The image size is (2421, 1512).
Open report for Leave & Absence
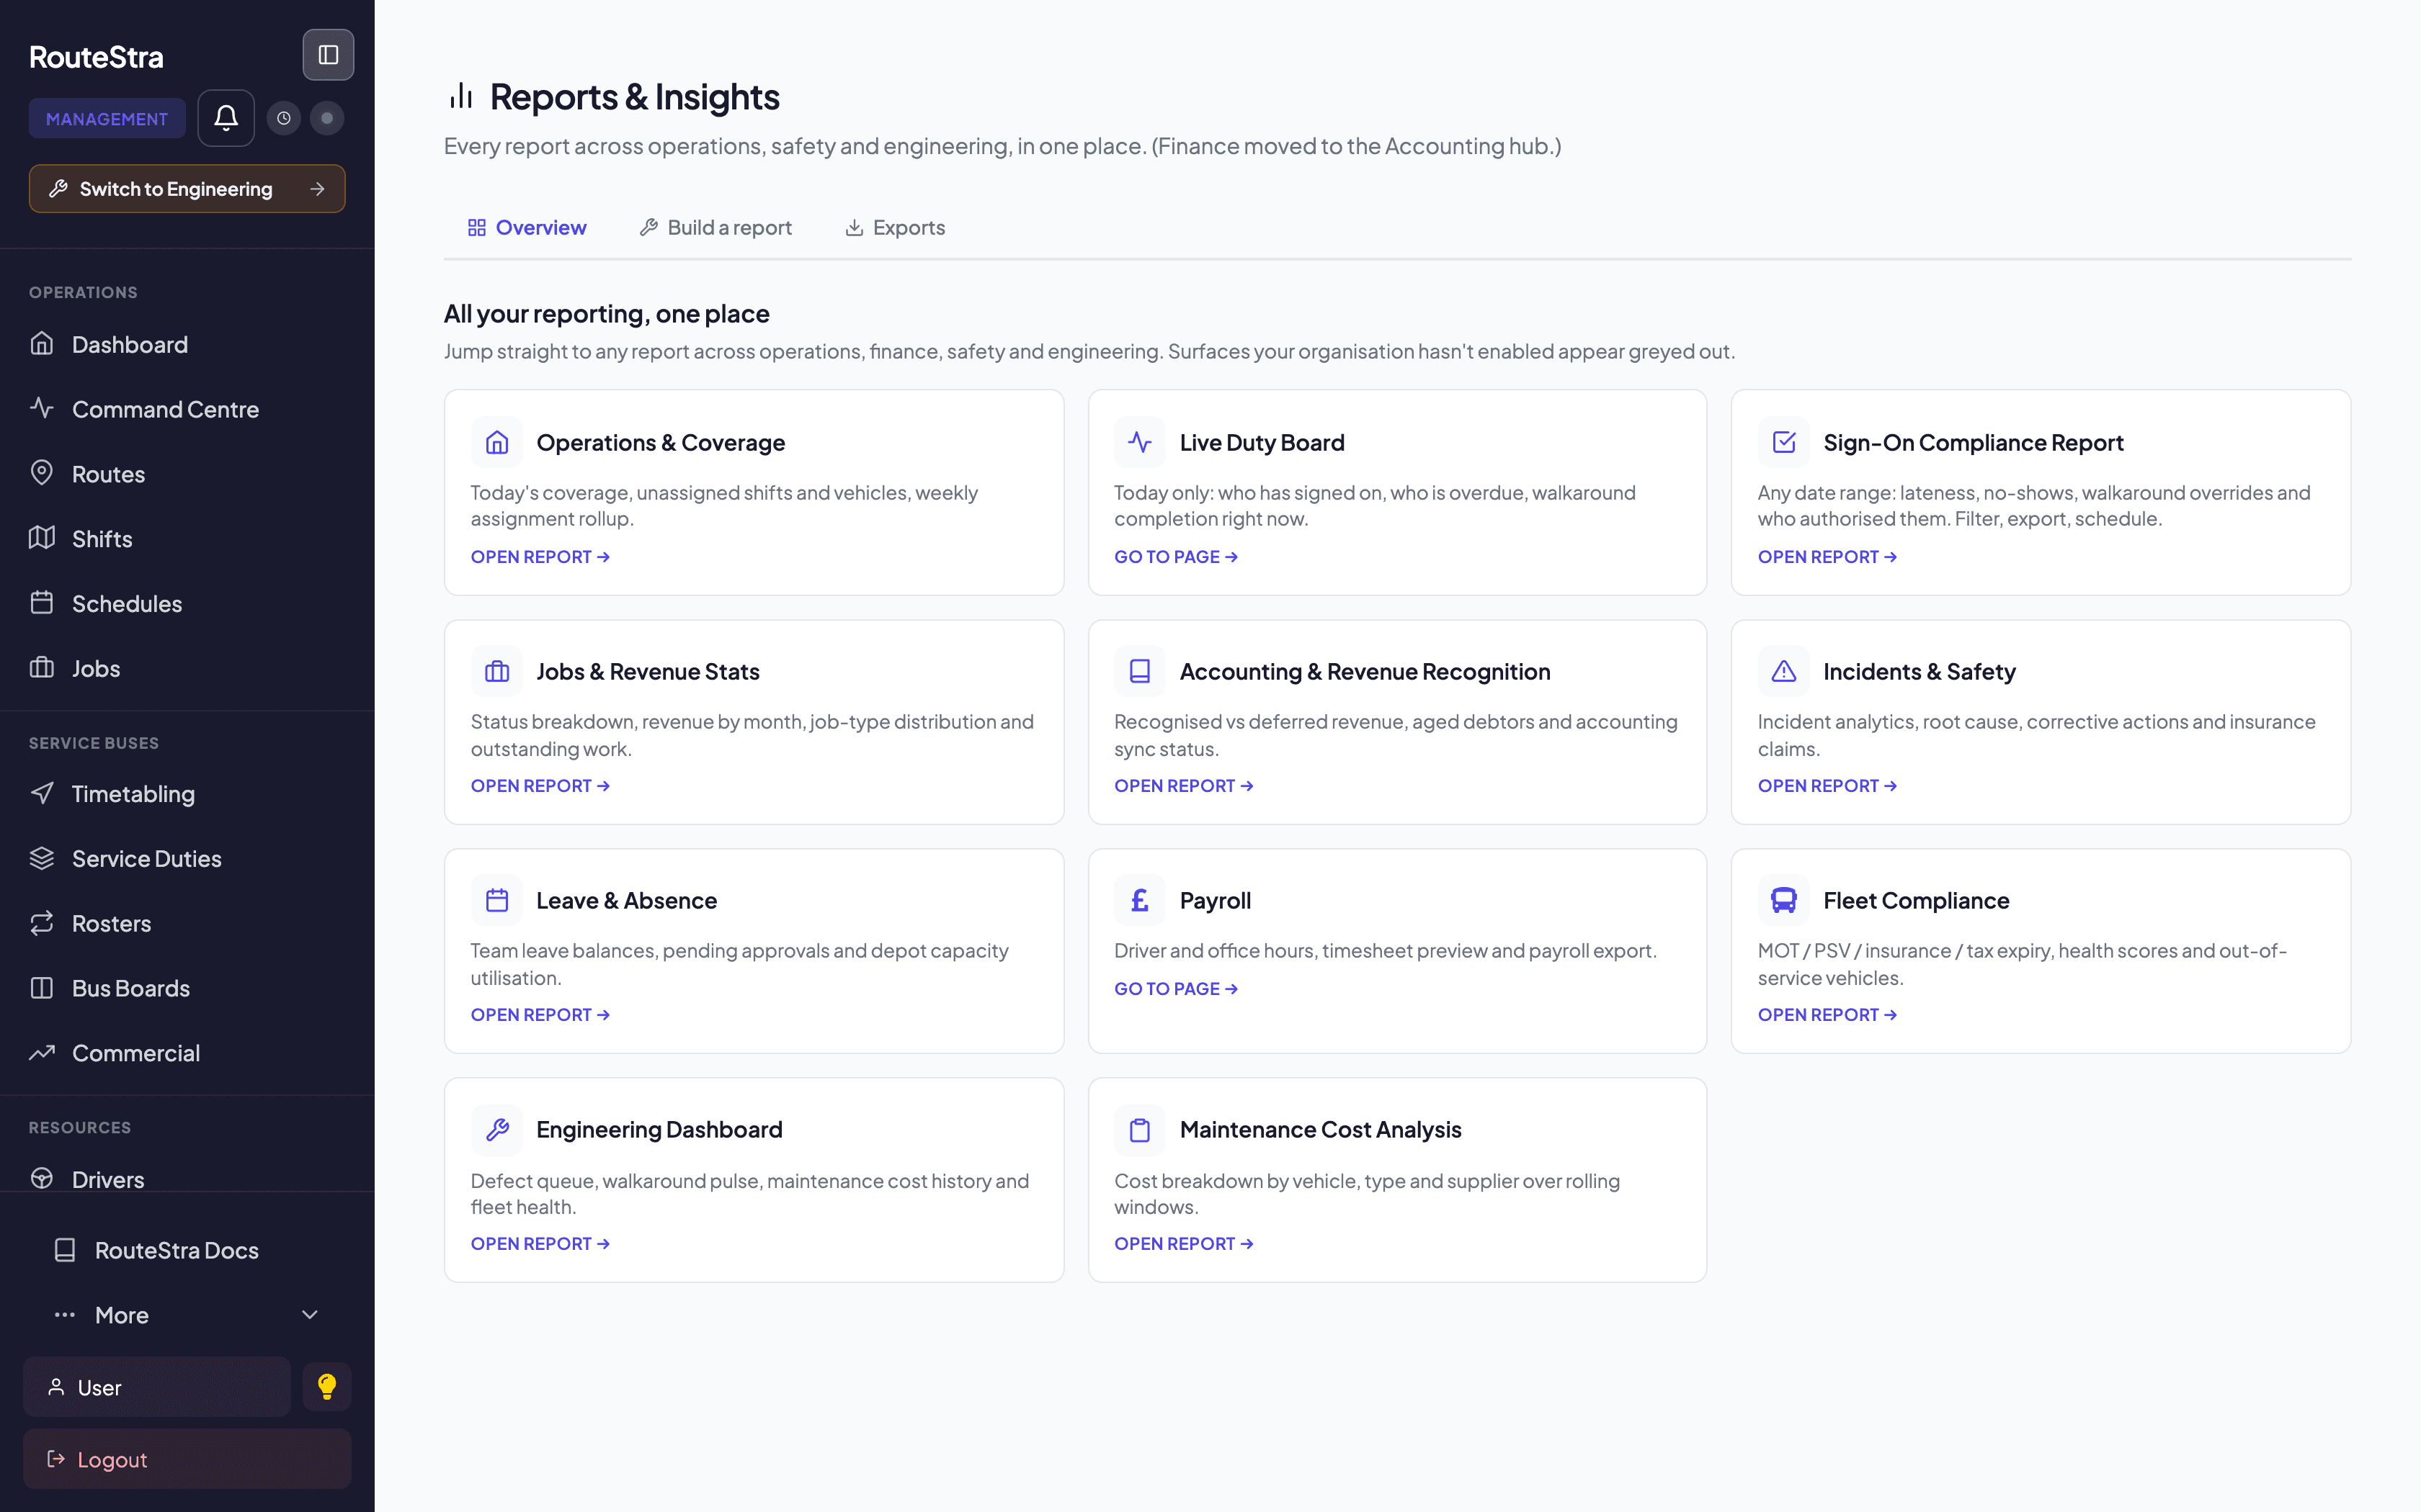(x=540, y=1015)
